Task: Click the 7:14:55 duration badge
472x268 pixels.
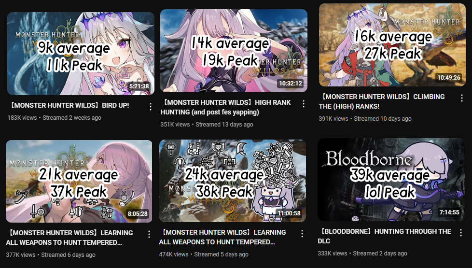Action: point(449,212)
